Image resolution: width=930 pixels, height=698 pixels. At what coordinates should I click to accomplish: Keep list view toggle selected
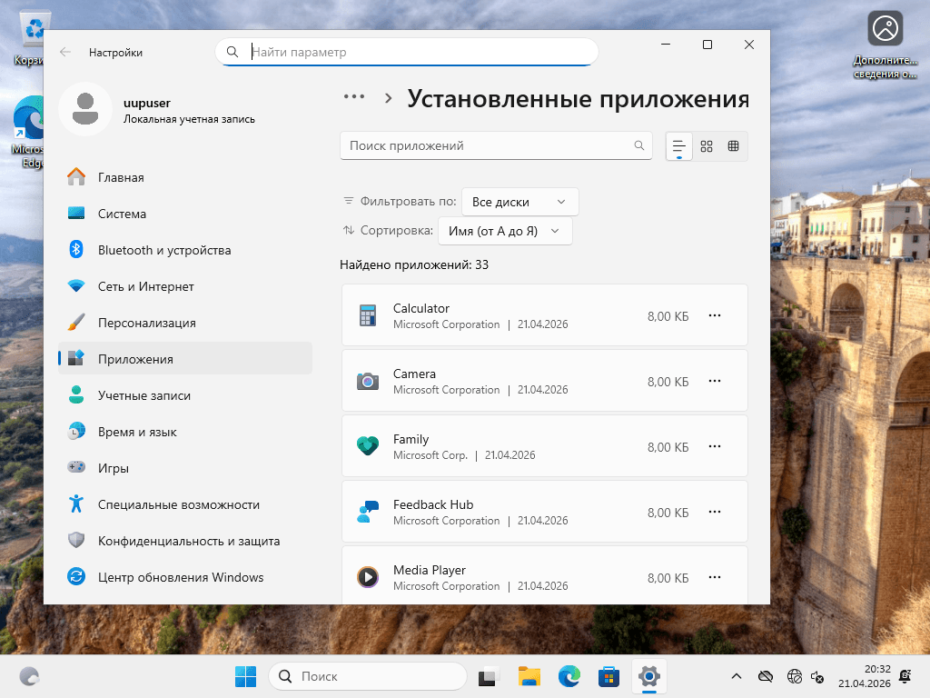click(678, 146)
